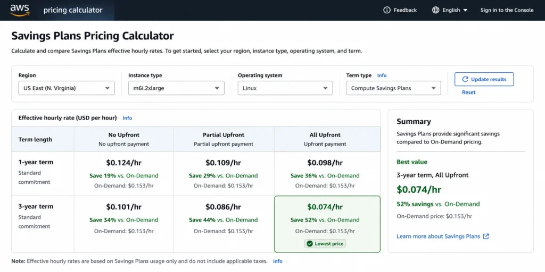Viewport: 545px width, 272px height.
Task: Click the $0.101/hr price
Action: (123, 207)
